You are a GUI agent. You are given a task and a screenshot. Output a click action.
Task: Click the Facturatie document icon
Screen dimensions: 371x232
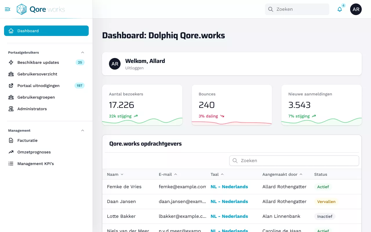pyautogui.click(x=11, y=140)
